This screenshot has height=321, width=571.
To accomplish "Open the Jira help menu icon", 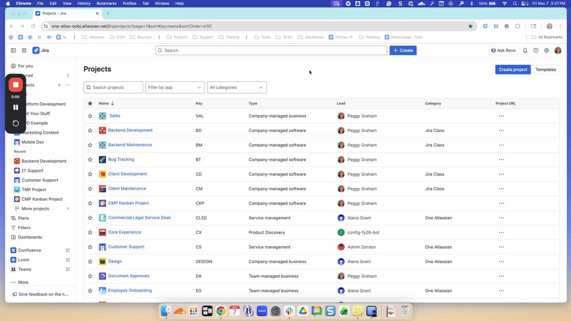I will pos(536,50).
